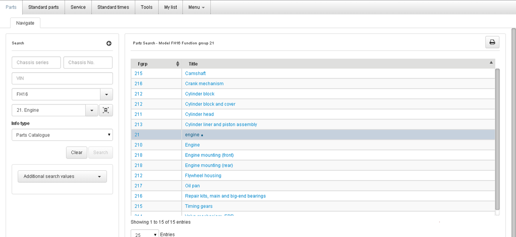Open the Engine mounting (front) link

209,155
